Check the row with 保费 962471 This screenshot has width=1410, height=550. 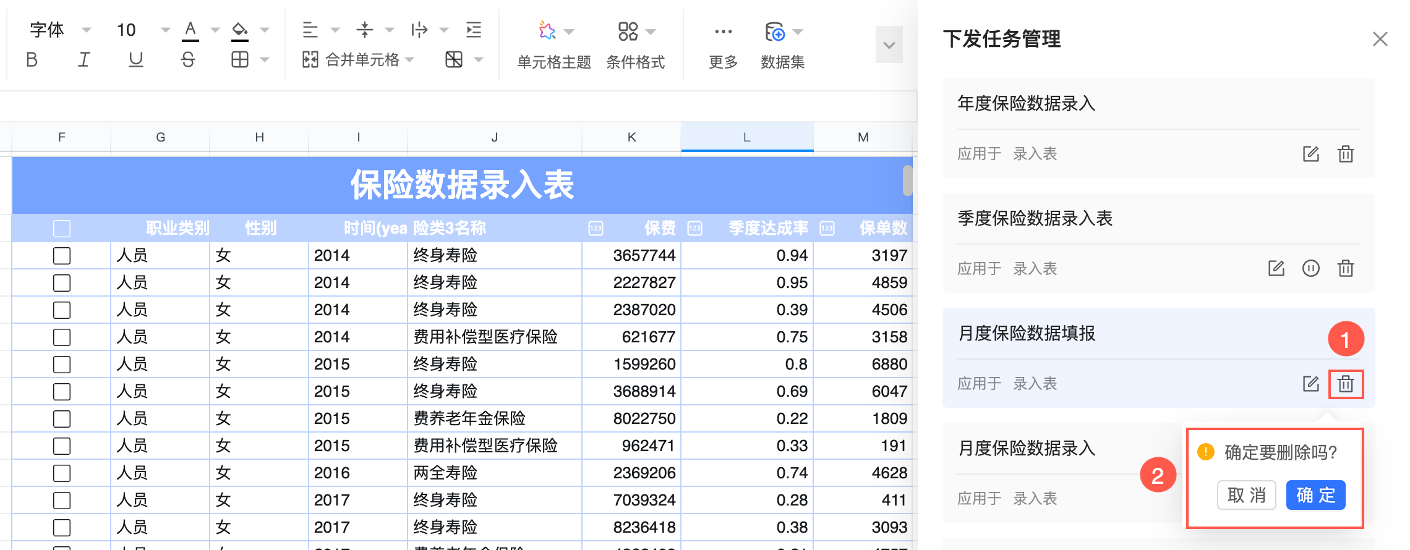point(62,446)
